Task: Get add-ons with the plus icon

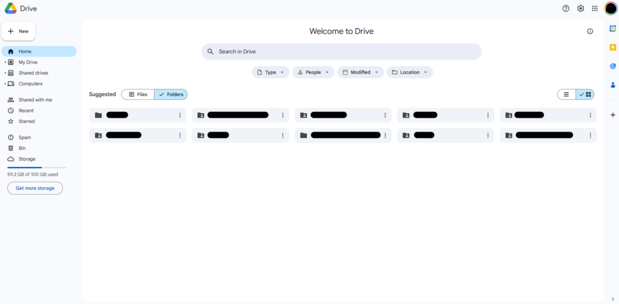Action: pyautogui.click(x=612, y=115)
